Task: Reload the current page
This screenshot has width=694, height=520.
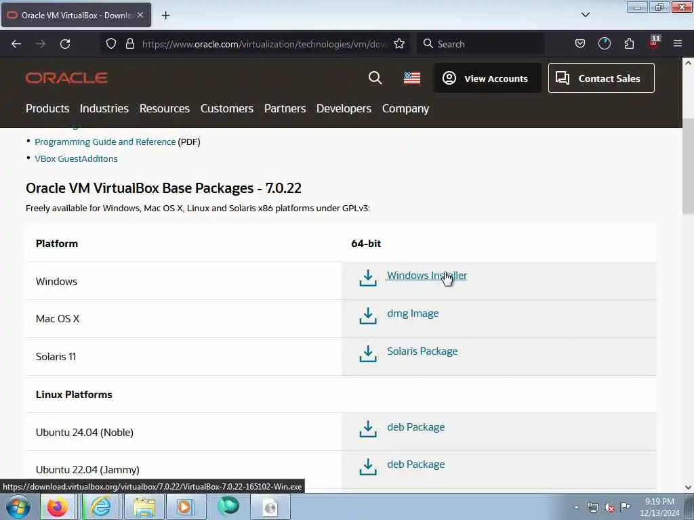Action: pos(65,44)
